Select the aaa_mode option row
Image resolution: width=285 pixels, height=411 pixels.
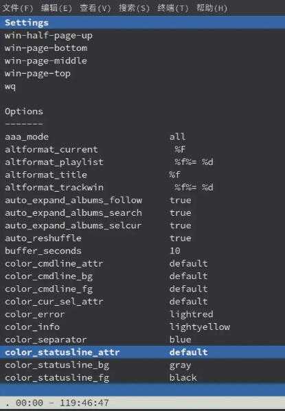pyautogui.click(x=143, y=137)
